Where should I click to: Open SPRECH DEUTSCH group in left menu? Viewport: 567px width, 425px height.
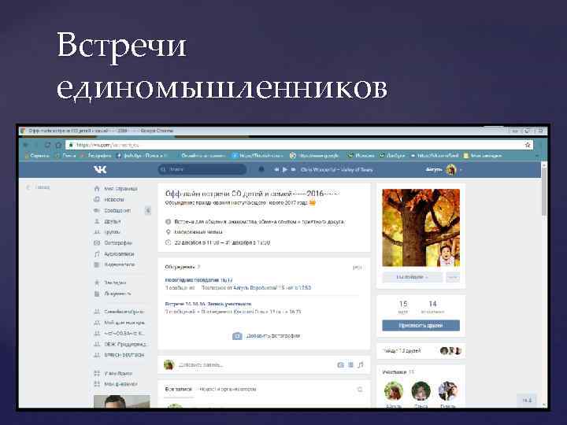click(124, 355)
